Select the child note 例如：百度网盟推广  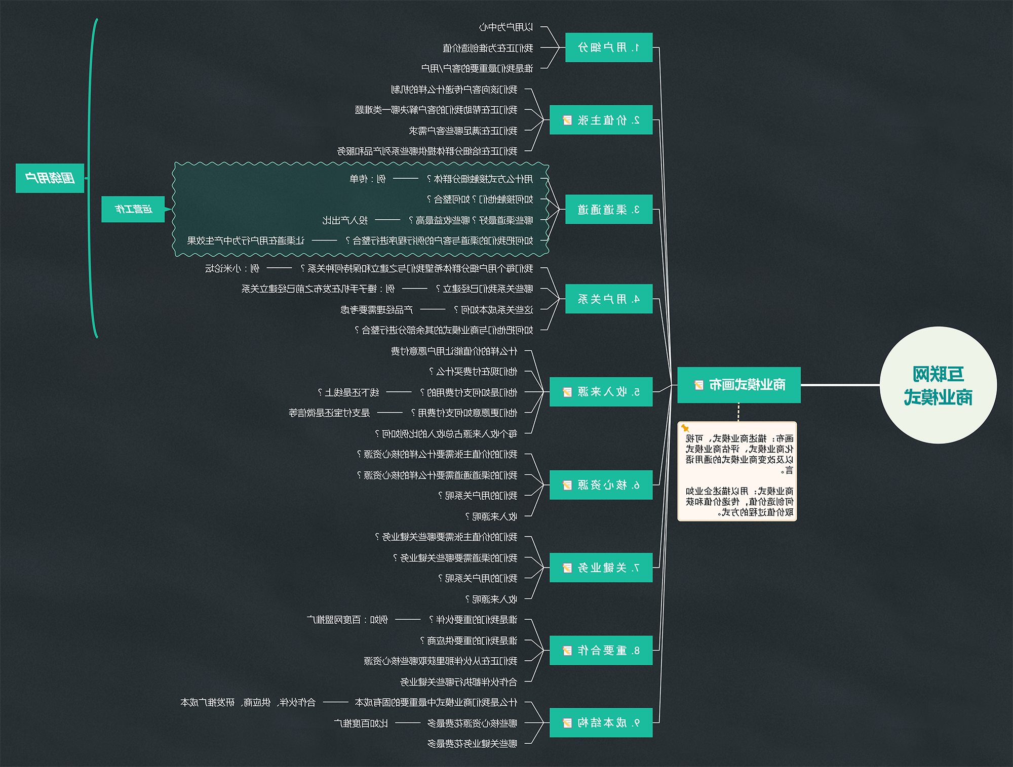347,620
